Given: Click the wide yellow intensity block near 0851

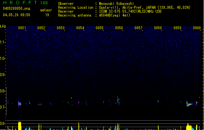Looking at the screenshot, I should (x=19, y=125).
